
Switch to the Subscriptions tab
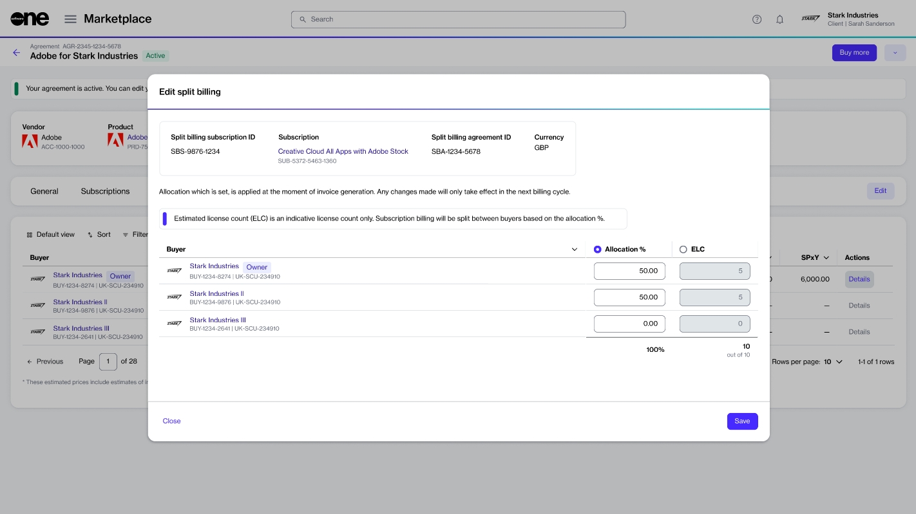(105, 191)
